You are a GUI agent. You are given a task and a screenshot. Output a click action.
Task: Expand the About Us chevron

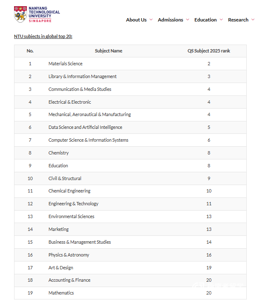click(151, 19)
